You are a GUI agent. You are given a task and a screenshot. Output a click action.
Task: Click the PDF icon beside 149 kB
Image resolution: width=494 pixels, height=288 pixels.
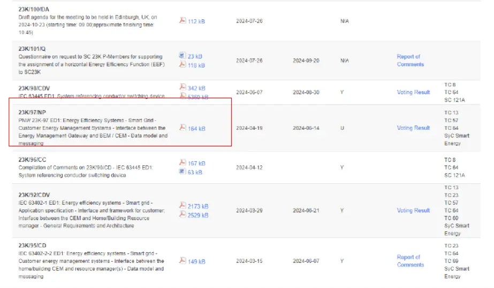point(182,261)
